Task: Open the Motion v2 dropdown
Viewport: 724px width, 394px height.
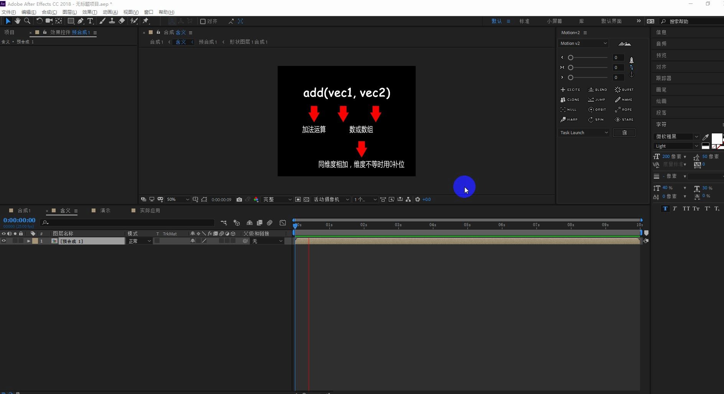Action: pos(583,43)
